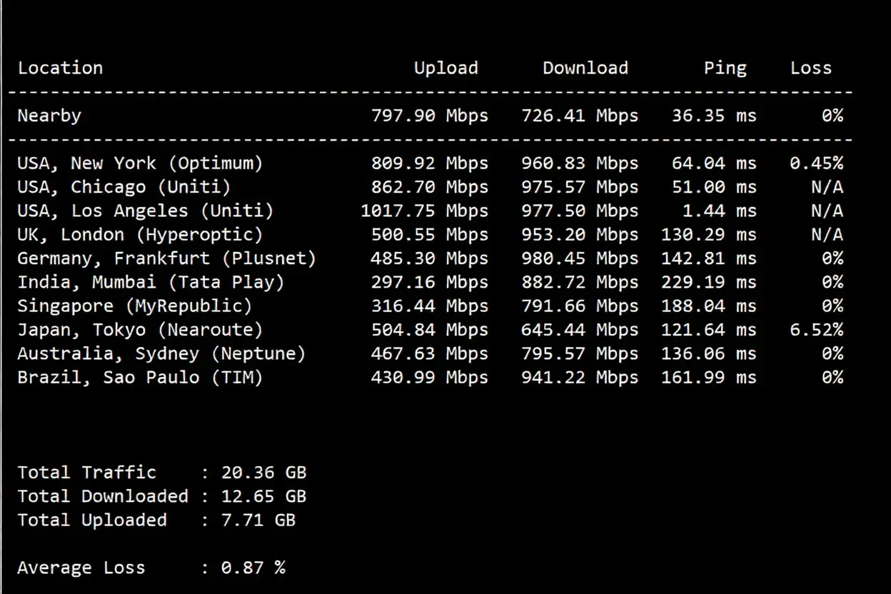
Task: Select the Ping column header
Action: point(725,68)
